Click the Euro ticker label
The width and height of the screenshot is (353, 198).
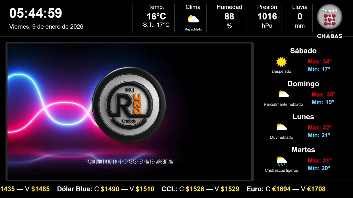255,189
